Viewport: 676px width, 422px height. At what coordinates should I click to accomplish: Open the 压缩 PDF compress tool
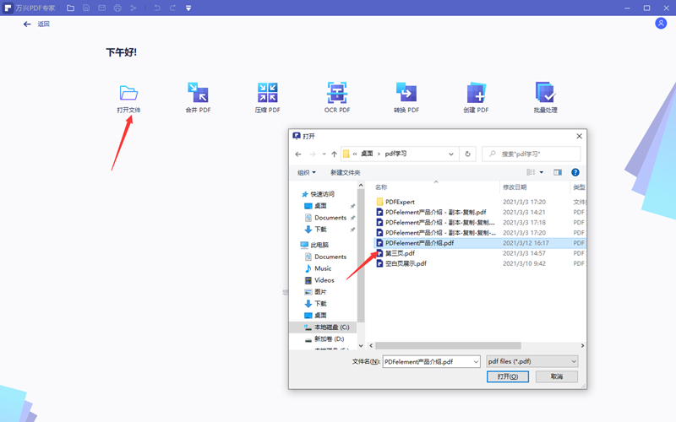(268, 93)
